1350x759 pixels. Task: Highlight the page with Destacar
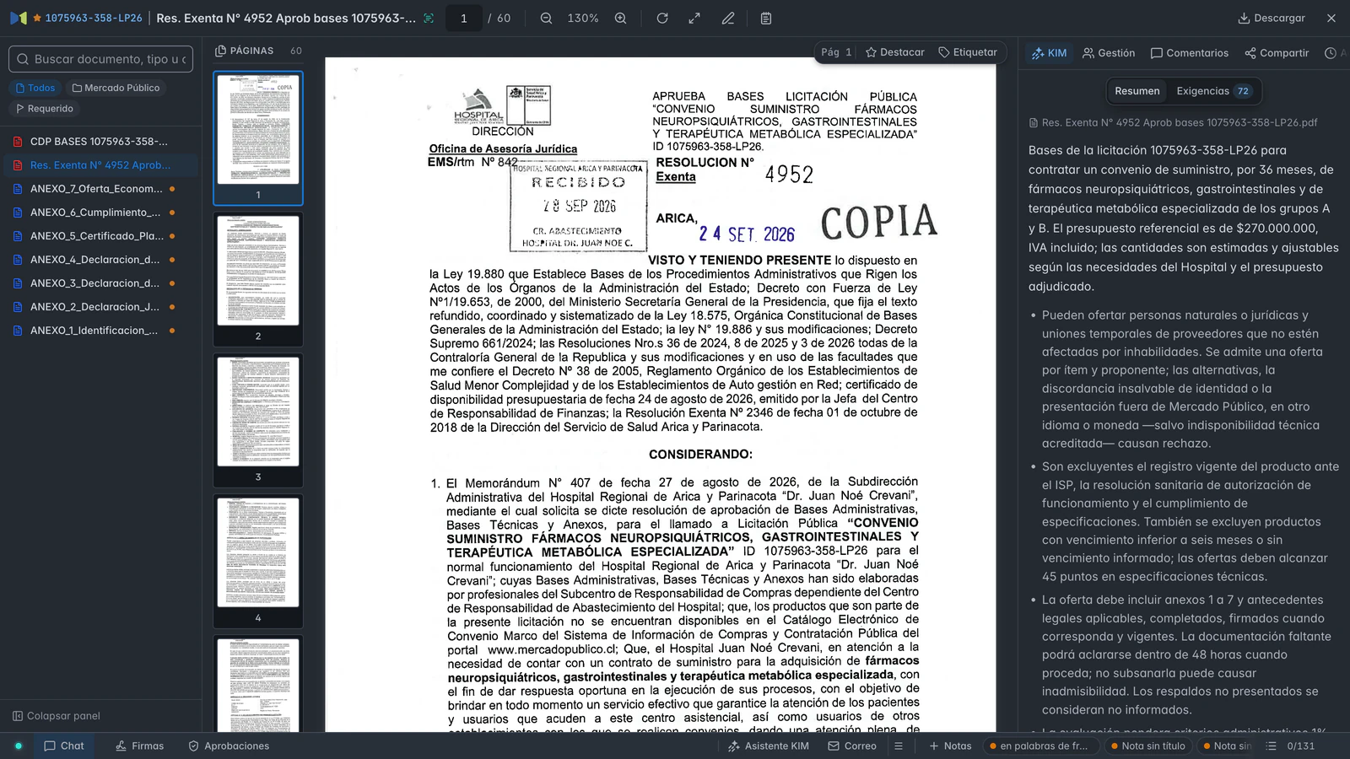tap(895, 52)
